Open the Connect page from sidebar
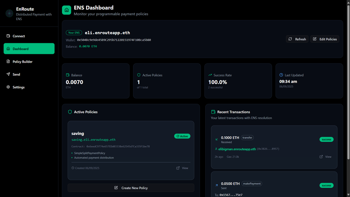Image resolution: width=350 pixels, height=197 pixels. [19, 36]
